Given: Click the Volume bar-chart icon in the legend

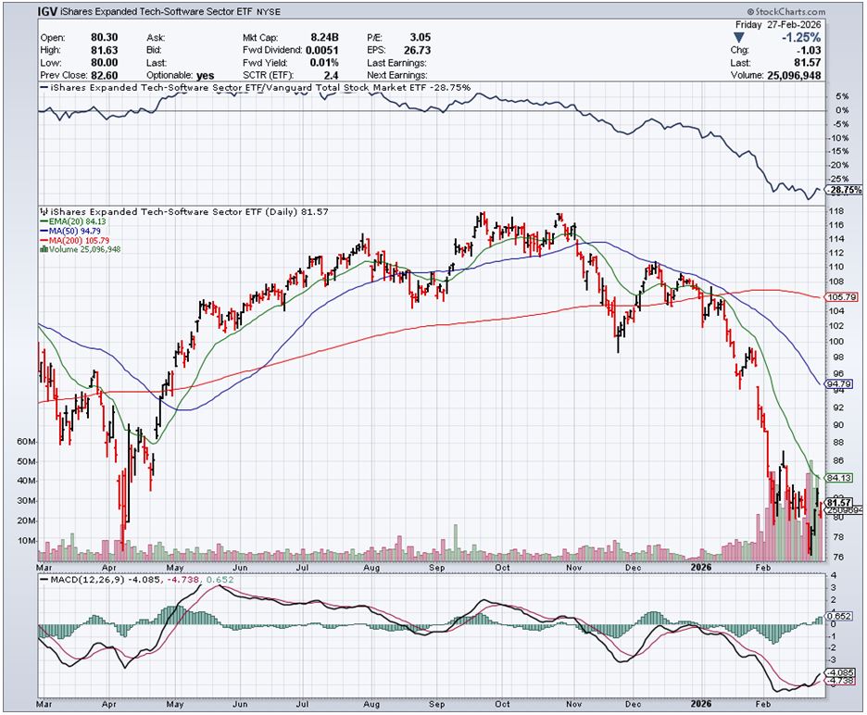Looking at the screenshot, I should click(x=44, y=247).
